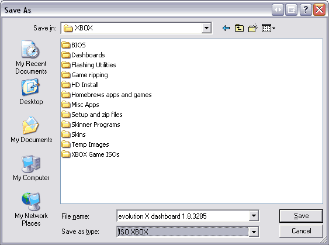Go back using the blue arrow icon
The height and width of the screenshot is (245, 329).
coord(226,28)
